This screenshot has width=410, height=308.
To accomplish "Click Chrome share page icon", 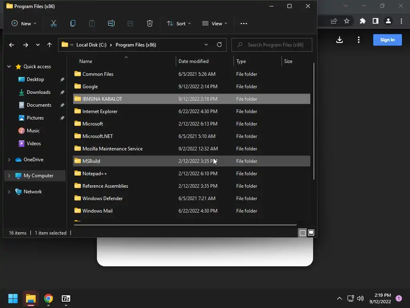I will tap(334, 21).
